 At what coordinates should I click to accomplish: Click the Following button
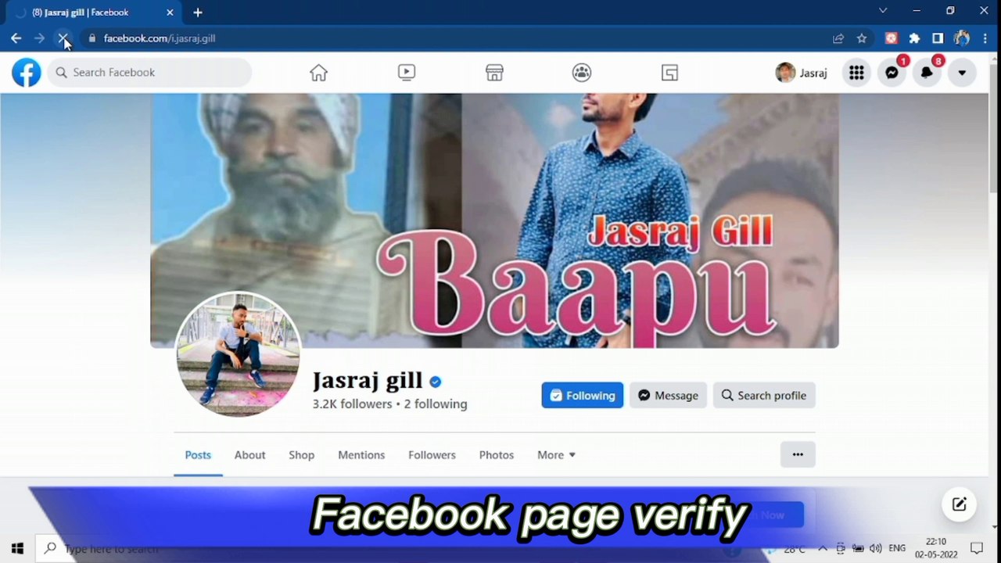tap(583, 396)
